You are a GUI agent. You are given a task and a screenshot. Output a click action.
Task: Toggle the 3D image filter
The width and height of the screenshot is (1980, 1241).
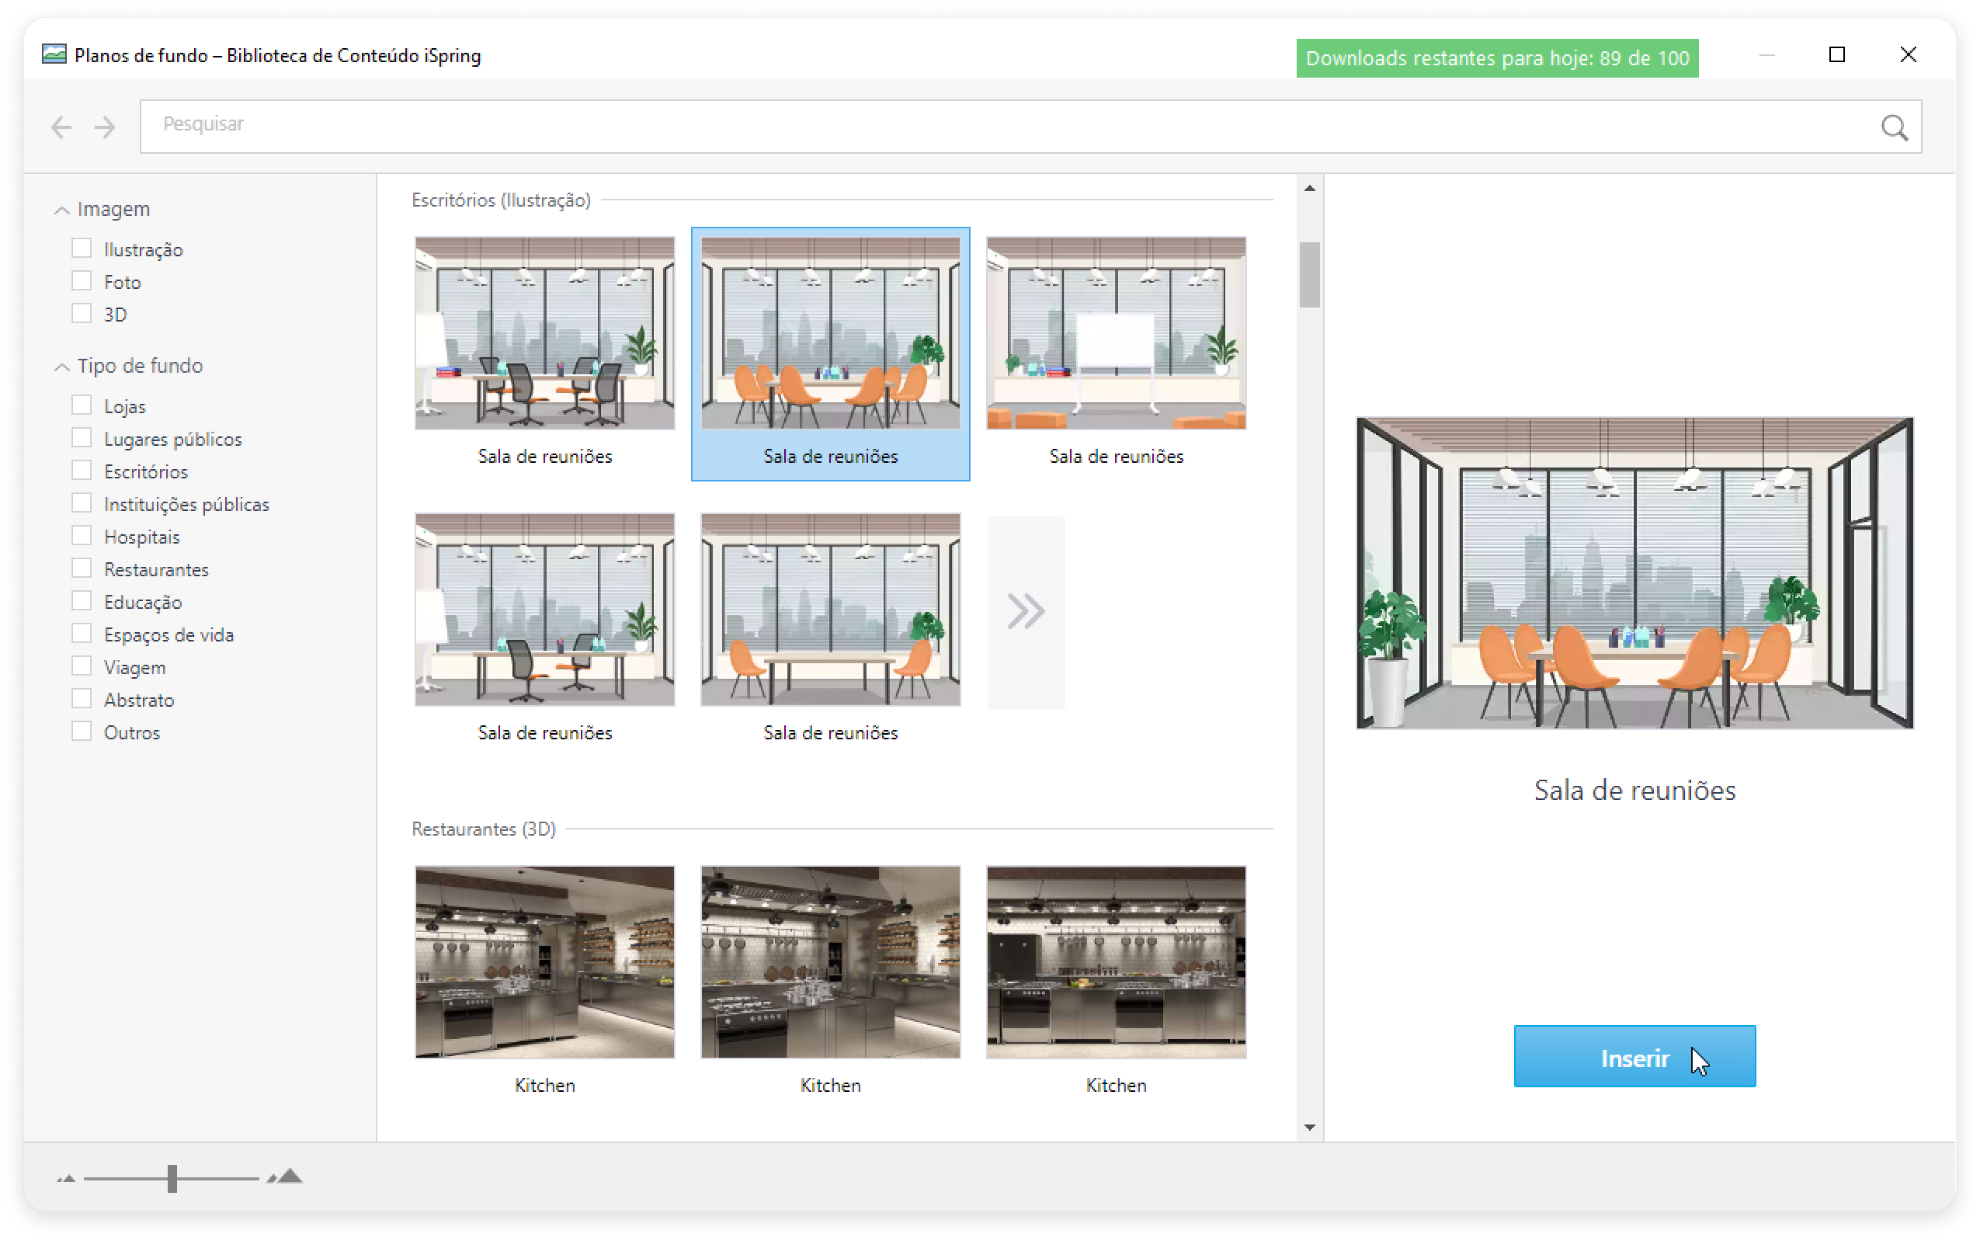click(x=82, y=314)
